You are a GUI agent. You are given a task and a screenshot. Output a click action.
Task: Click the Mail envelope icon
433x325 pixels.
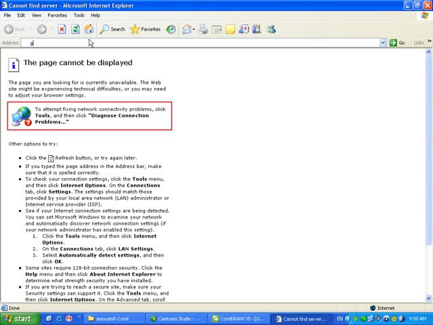[187, 29]
